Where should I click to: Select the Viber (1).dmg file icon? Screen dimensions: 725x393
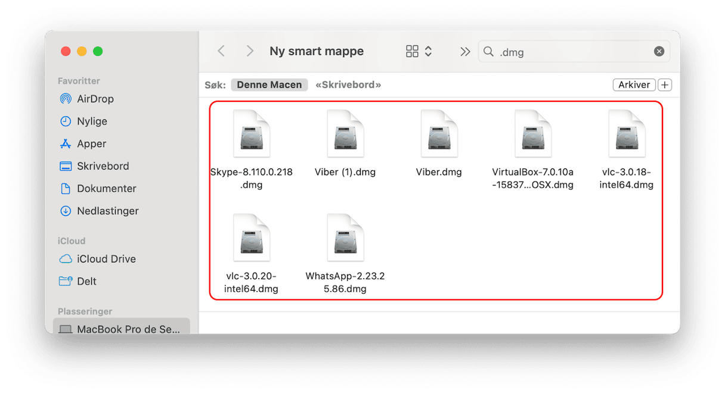click(345, 133)
